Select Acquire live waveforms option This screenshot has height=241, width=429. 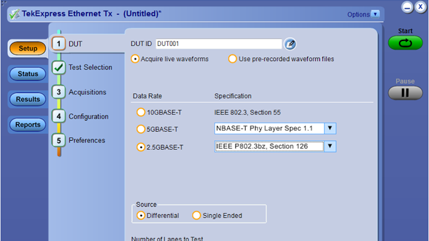135,59
